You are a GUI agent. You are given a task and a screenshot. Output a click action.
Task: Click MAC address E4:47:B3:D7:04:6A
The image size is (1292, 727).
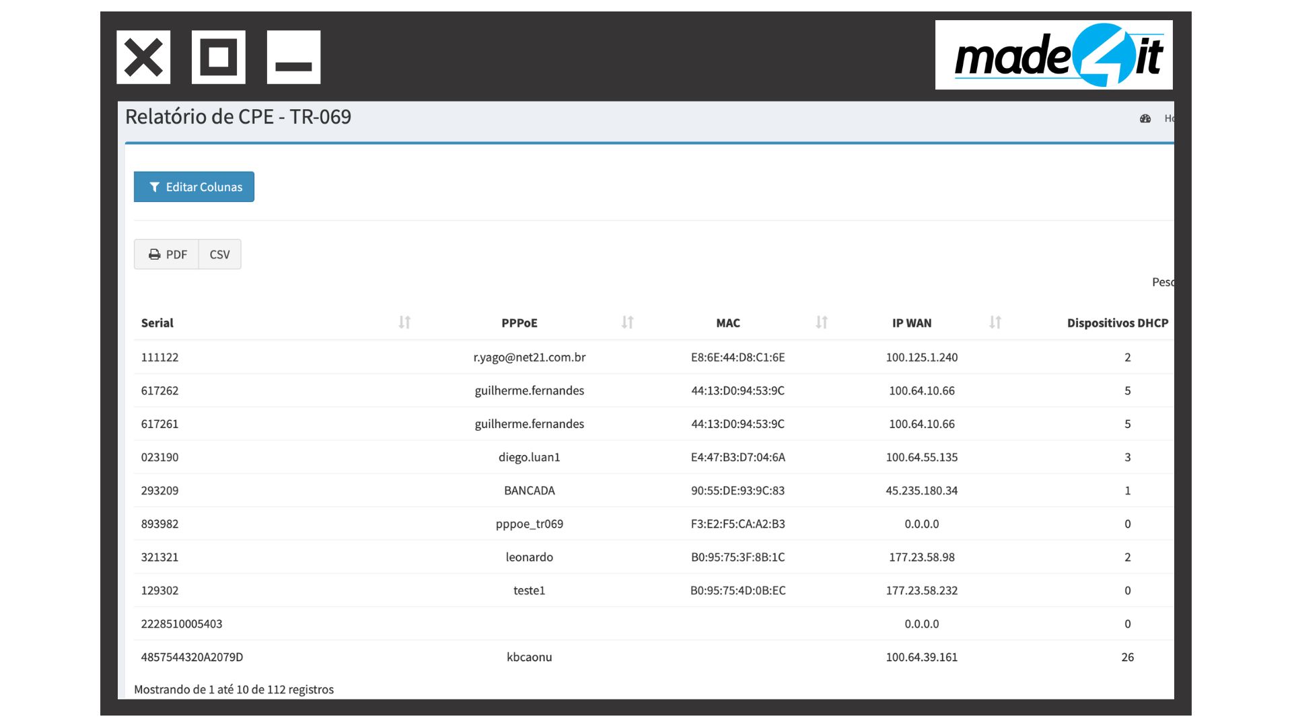[738, 457]
